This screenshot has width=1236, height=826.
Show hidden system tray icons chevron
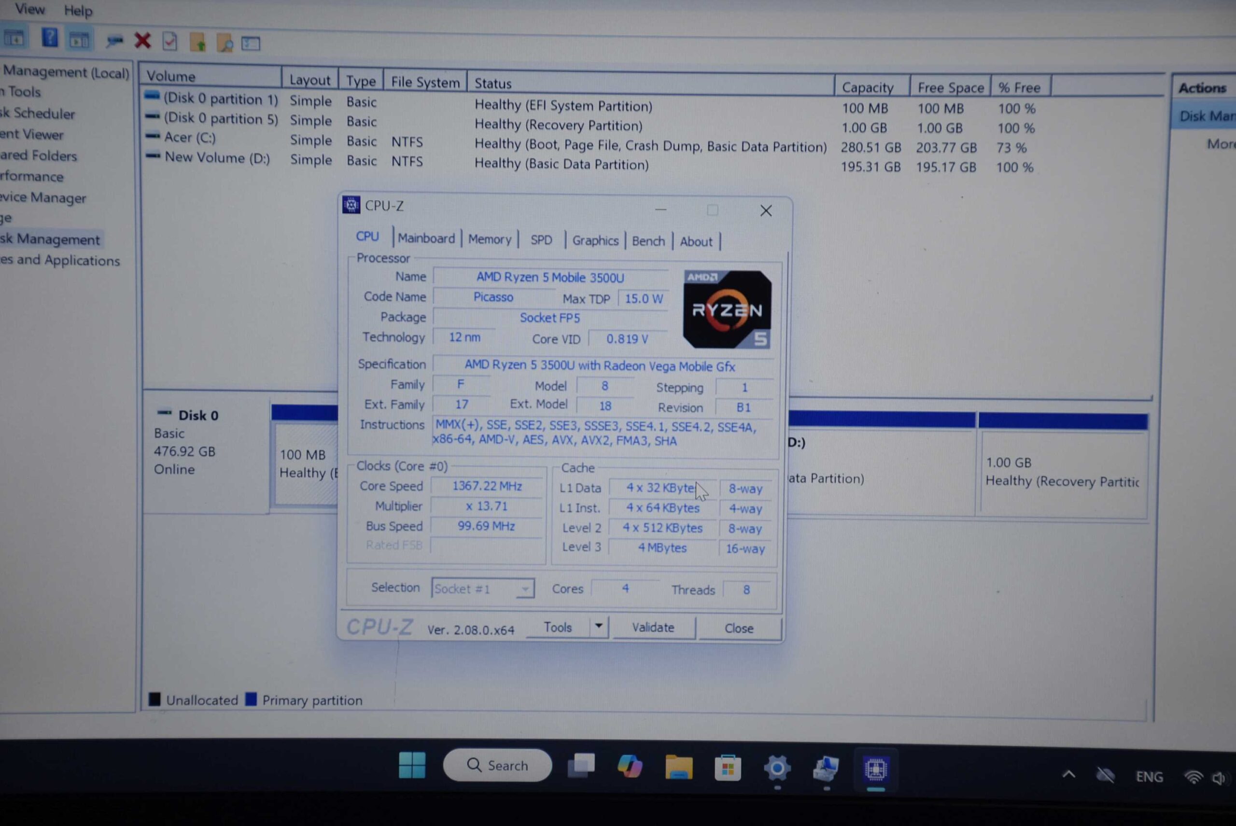point(1068,774)
